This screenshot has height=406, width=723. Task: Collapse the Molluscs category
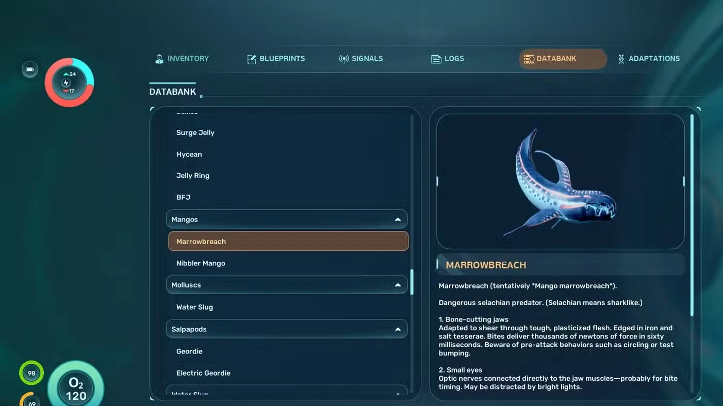(x=287, y=284)
